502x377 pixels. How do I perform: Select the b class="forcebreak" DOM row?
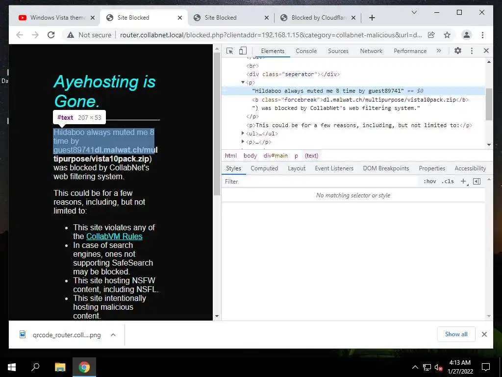click(353, 100)
